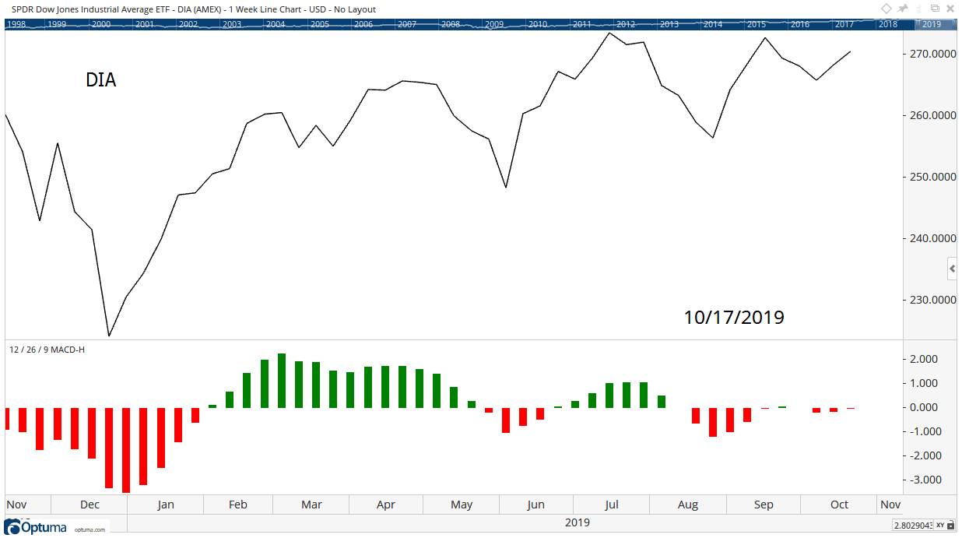Jump to 2009 in the overview strip
962x538 pixels.
pyautogui.click(x=494, y=24)
